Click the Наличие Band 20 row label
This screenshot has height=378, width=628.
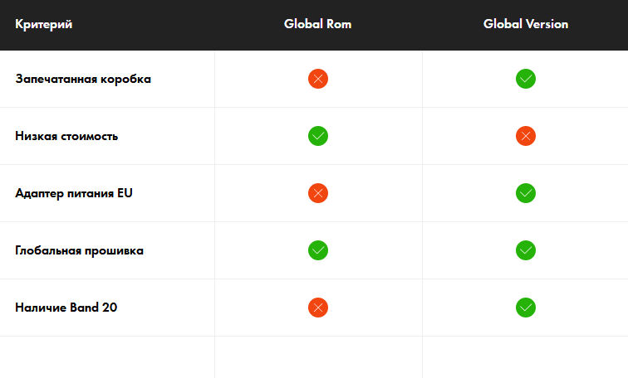coord(66,308)
